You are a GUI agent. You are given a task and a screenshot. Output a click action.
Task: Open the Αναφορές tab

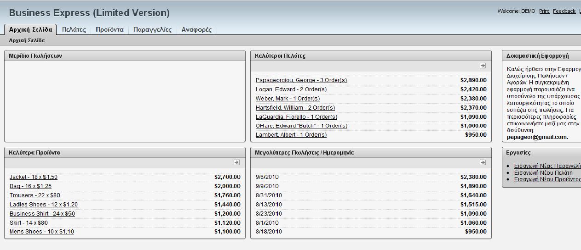coord(196,29)
